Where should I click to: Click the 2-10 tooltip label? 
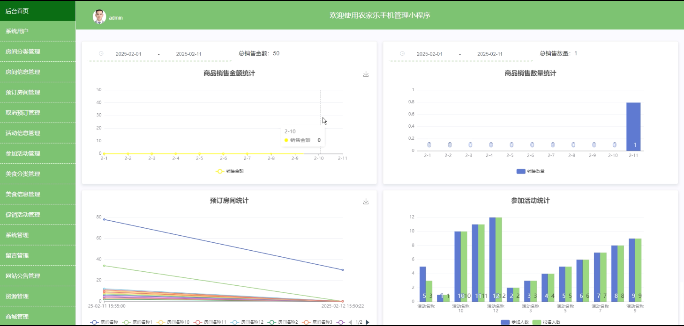pyautogui.click(x=290, y=131)
